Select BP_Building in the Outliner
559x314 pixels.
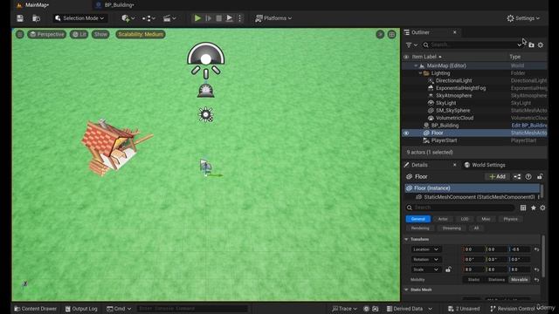(x=445, y=126)
